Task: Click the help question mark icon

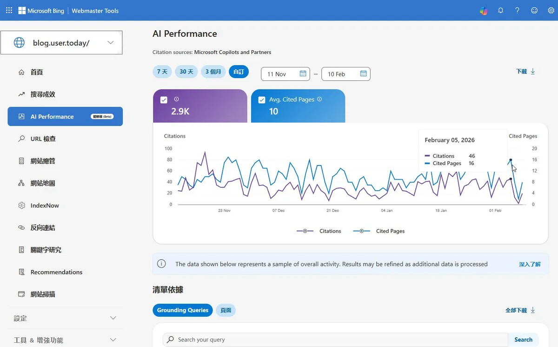Action: (x=517, y=10)
